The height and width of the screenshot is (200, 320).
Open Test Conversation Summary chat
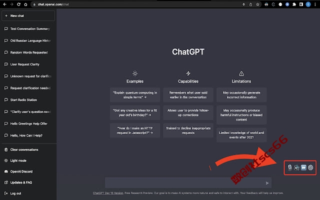(x=28, y=29)
